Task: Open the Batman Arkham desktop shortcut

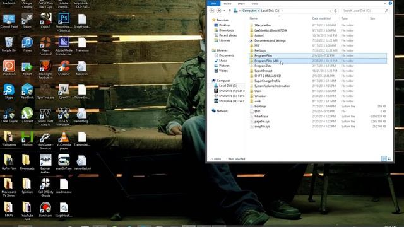Action: click(45, 164)
